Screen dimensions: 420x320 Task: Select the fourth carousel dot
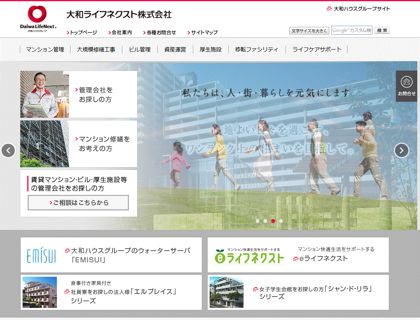(281, 221)
